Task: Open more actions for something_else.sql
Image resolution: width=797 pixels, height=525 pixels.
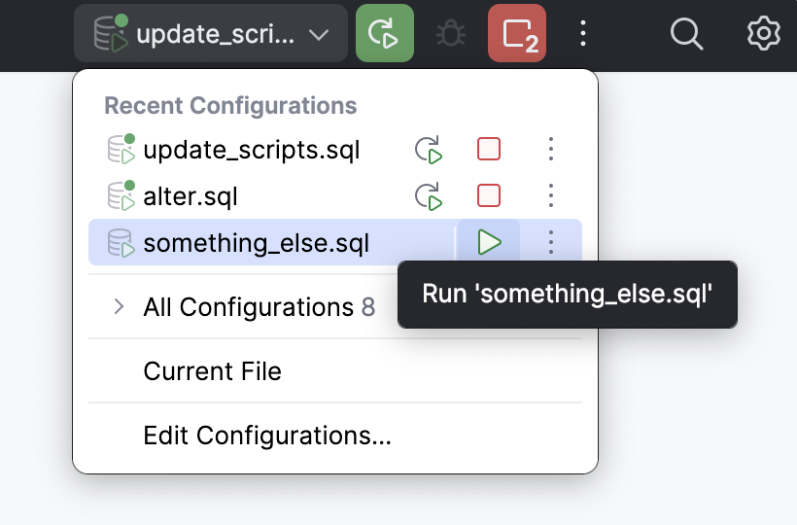Action: (551, 242)
